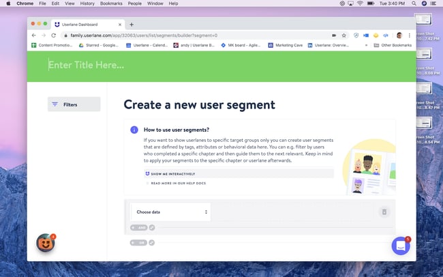Delete the filter row with trash icon

click(x=384, y=212)
